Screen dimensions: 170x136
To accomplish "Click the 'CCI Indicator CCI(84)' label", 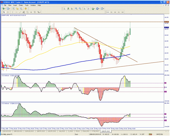I will pos(11,103).
